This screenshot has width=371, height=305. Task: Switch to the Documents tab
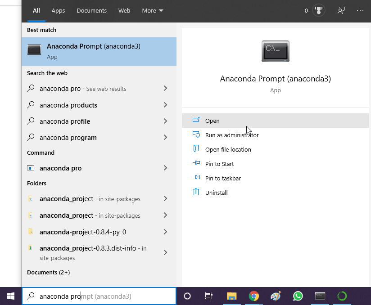coord(91,10)
